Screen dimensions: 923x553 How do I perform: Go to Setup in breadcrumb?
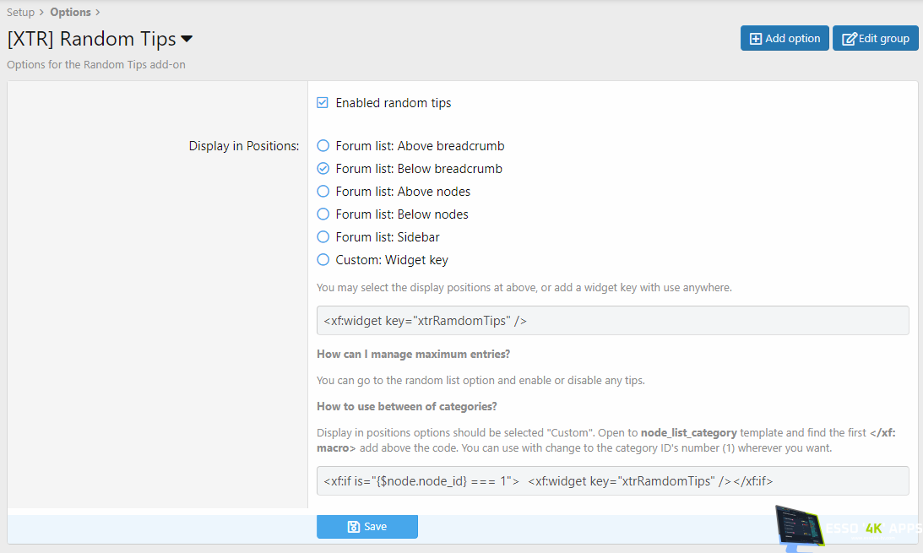pyautogui.click(x=21, y=13)
